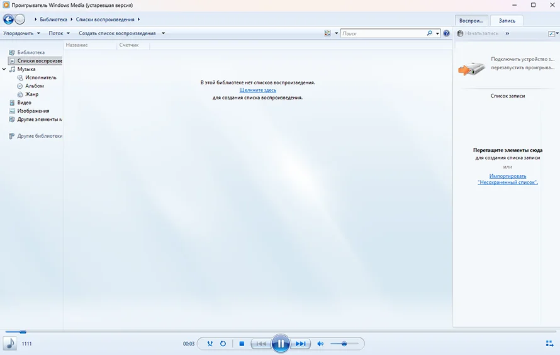Image resolution: width=560 pixels, height=355 pixels.
Task: Focus the Поиск search field
Action: click(384, 33)
